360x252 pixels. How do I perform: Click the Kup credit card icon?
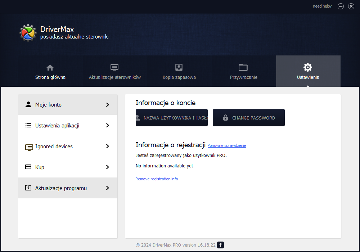[x=28, y=167]
